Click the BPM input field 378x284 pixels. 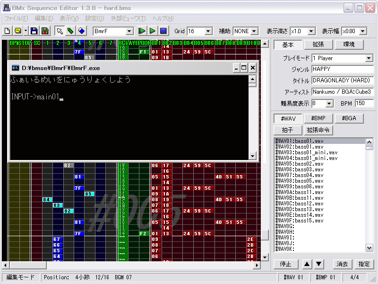coord(364,103)
